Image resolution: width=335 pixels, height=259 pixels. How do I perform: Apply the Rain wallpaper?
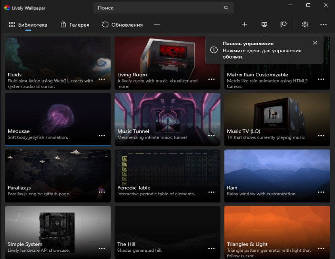(277, 176)
